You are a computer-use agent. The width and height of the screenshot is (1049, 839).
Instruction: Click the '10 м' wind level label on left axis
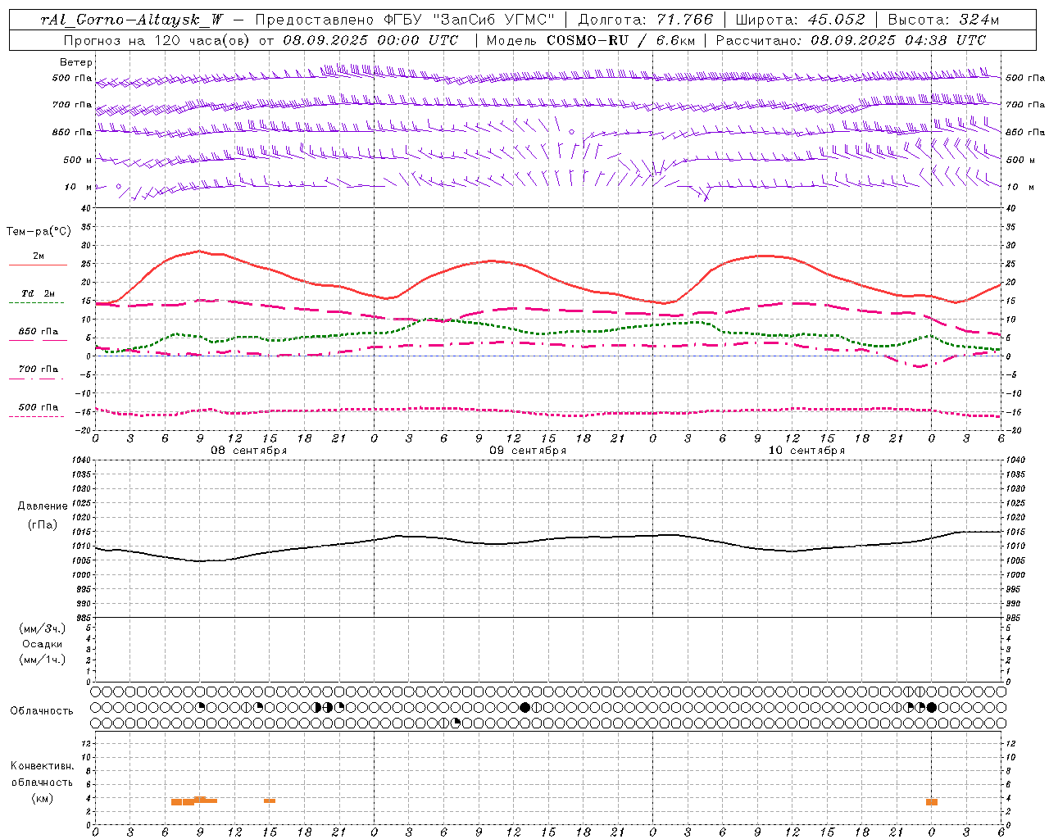point(78,187)
